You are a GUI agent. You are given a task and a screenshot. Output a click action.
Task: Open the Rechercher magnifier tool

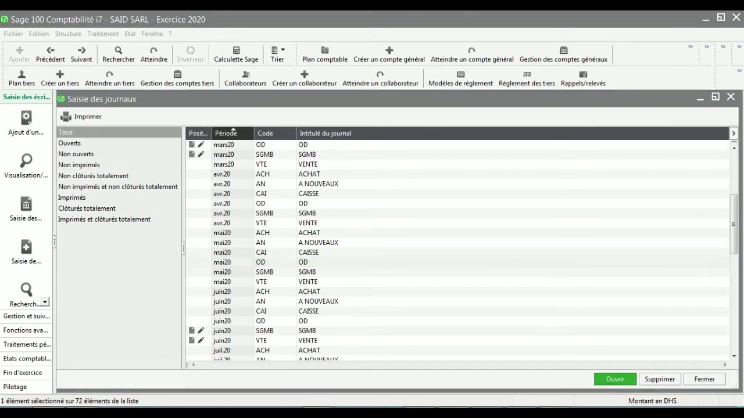click(119, 54)
